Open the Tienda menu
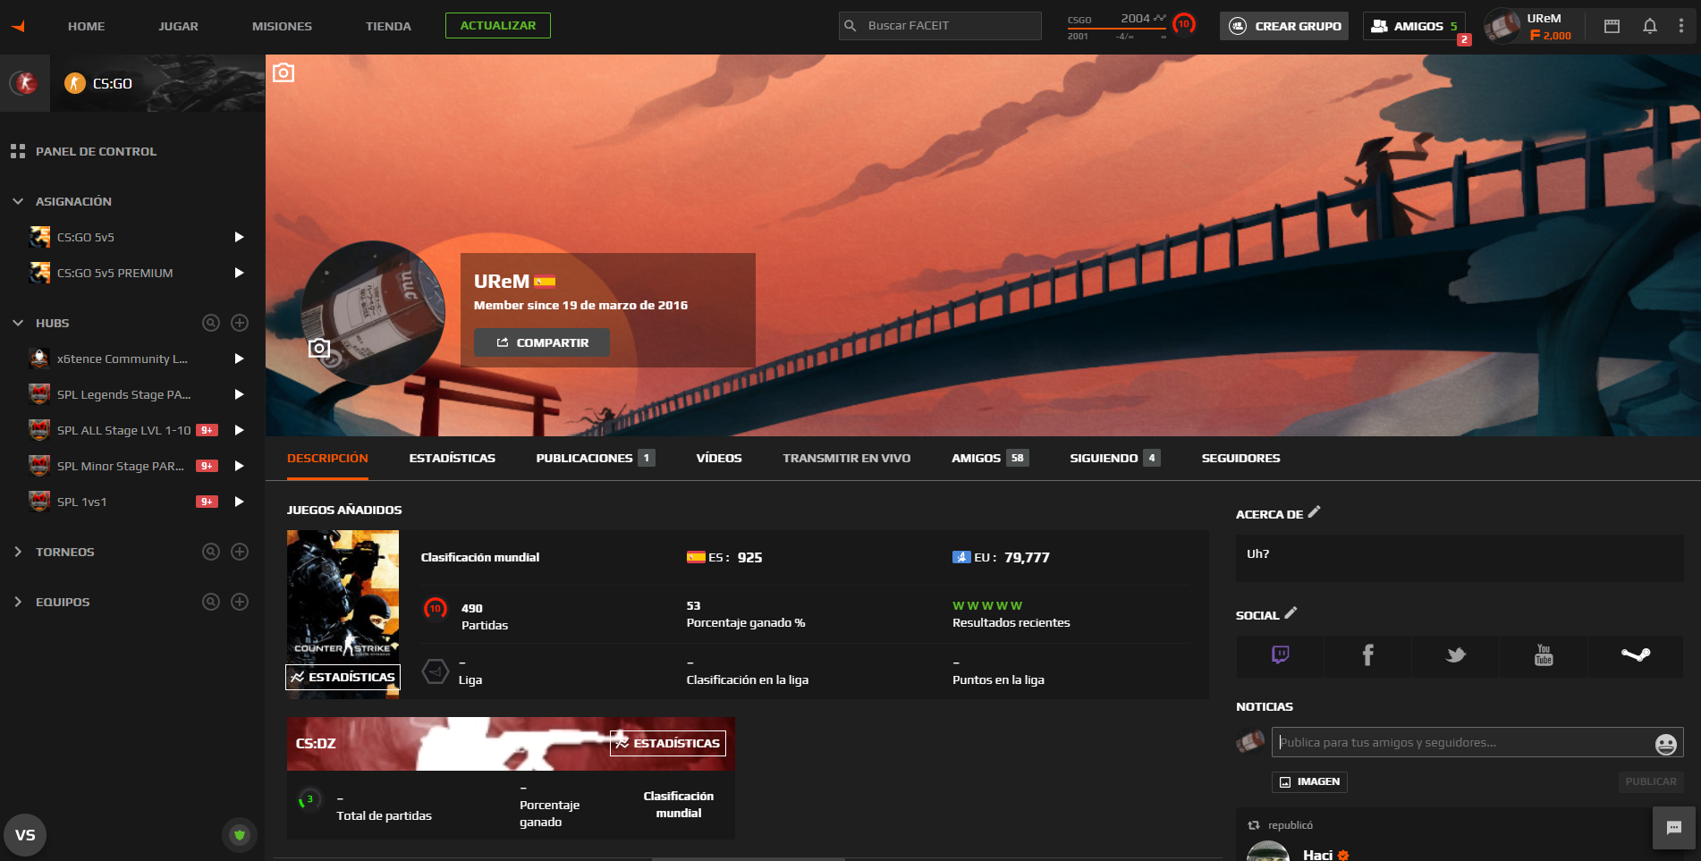 pos(388,26)
